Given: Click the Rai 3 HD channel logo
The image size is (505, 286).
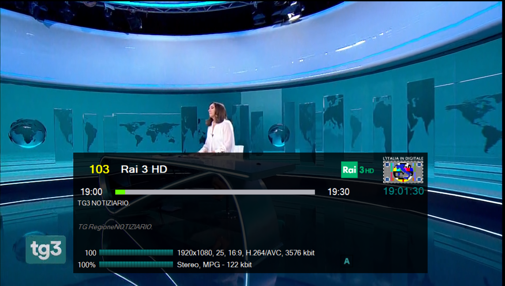Looking at the screenshot, I should 358,170.
